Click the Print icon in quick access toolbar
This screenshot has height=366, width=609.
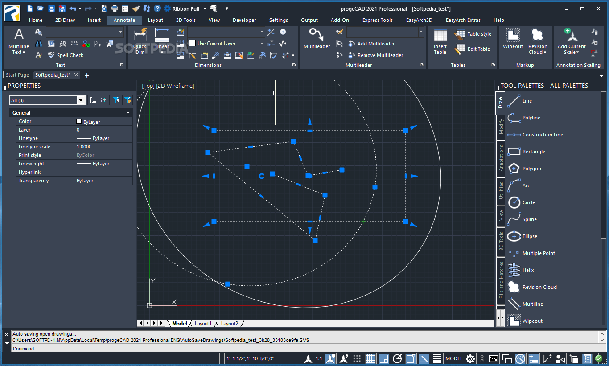pyautogui.click(x=115, y=8)
